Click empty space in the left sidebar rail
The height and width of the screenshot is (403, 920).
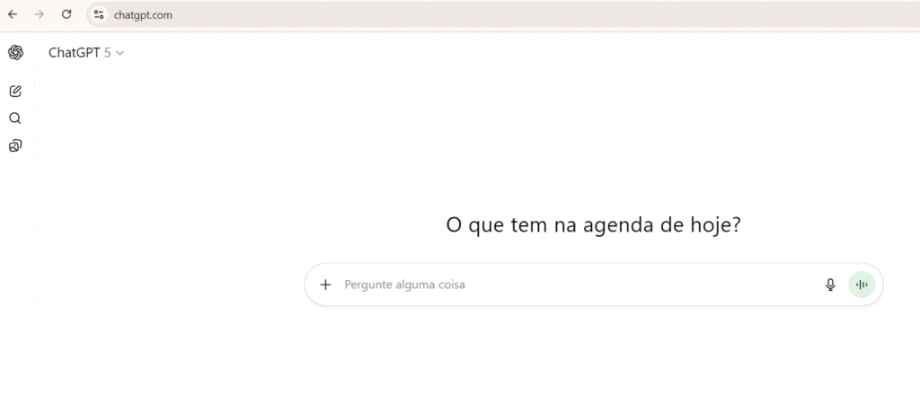(x=15, y=269)
